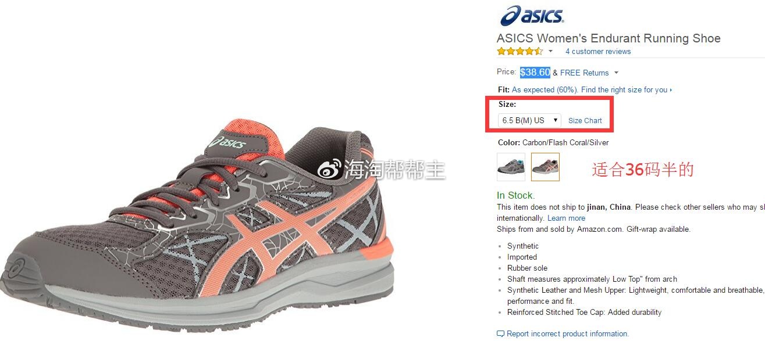
Task: Click the ASICS brand logo
Action: pyautogui.click(x=531, y=16)
